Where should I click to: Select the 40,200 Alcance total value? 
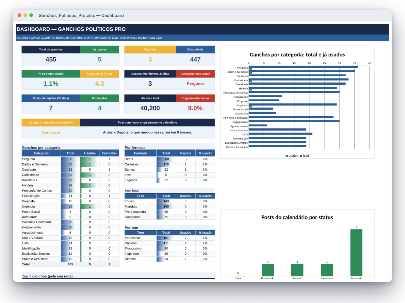click(150, 108)
